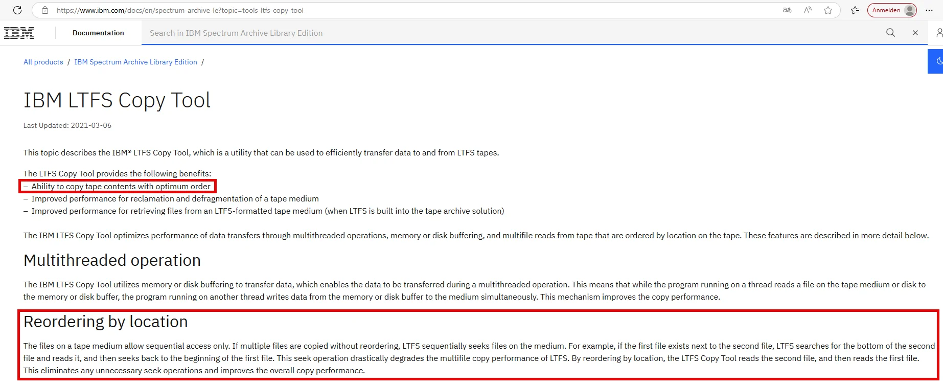The image size is (943, 385).
Task: Sign in using the Anmelden button
Action: 892,10
